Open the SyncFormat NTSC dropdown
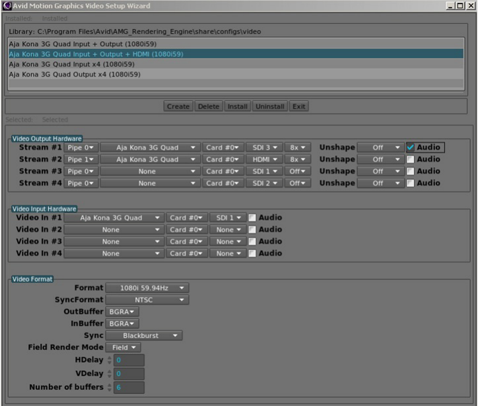Image resolution: width=478 pixels, height=406 pixels. (x=147, y=300)
